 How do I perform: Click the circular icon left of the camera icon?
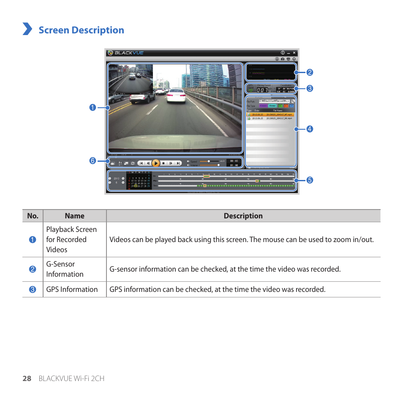point(277,59)
